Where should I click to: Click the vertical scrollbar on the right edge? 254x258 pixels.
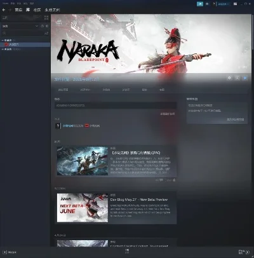253,31
